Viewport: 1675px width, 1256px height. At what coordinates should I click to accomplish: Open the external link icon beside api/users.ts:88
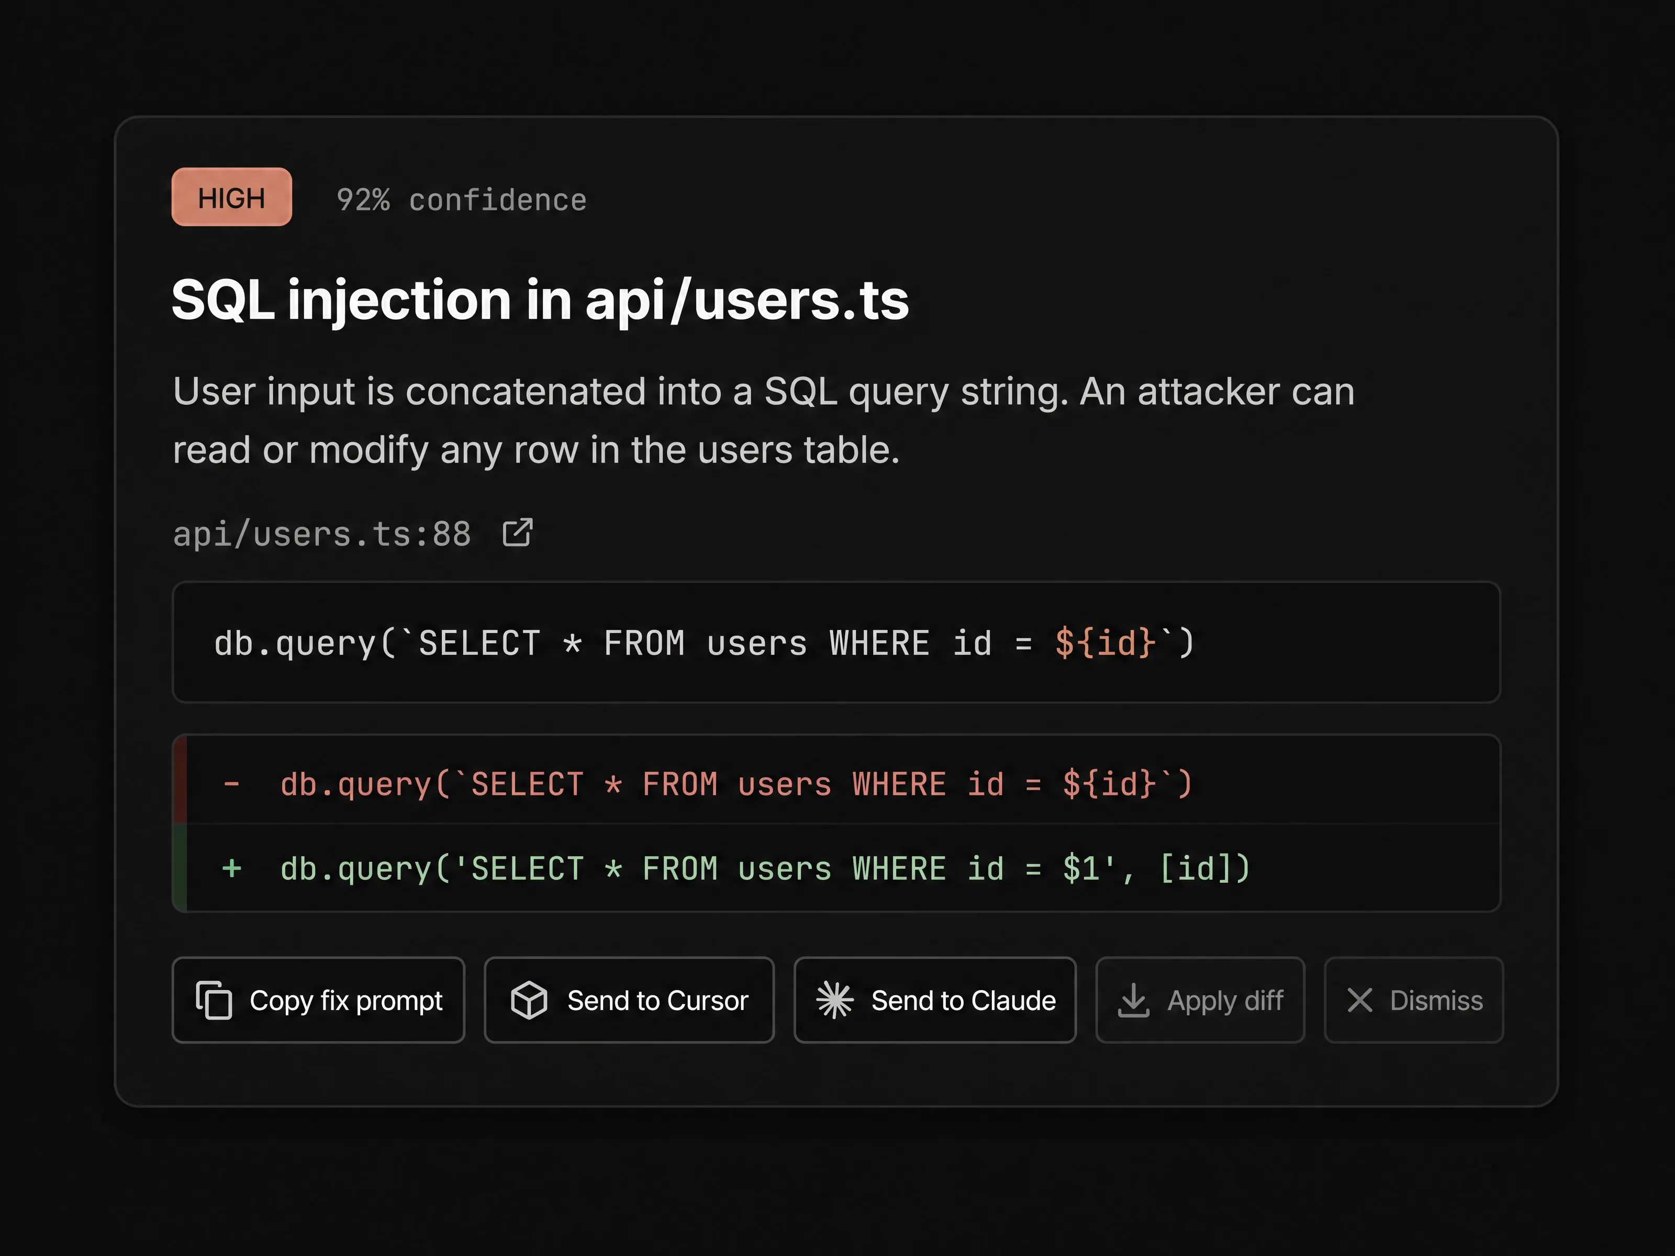tap(518, 533)
